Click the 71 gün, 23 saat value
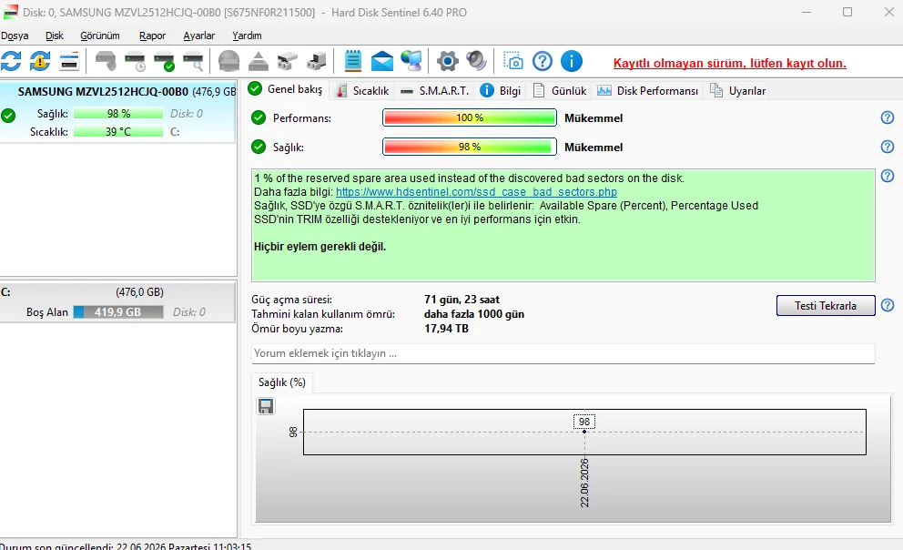This screenshot has height=550, width=903. (462, 300)
